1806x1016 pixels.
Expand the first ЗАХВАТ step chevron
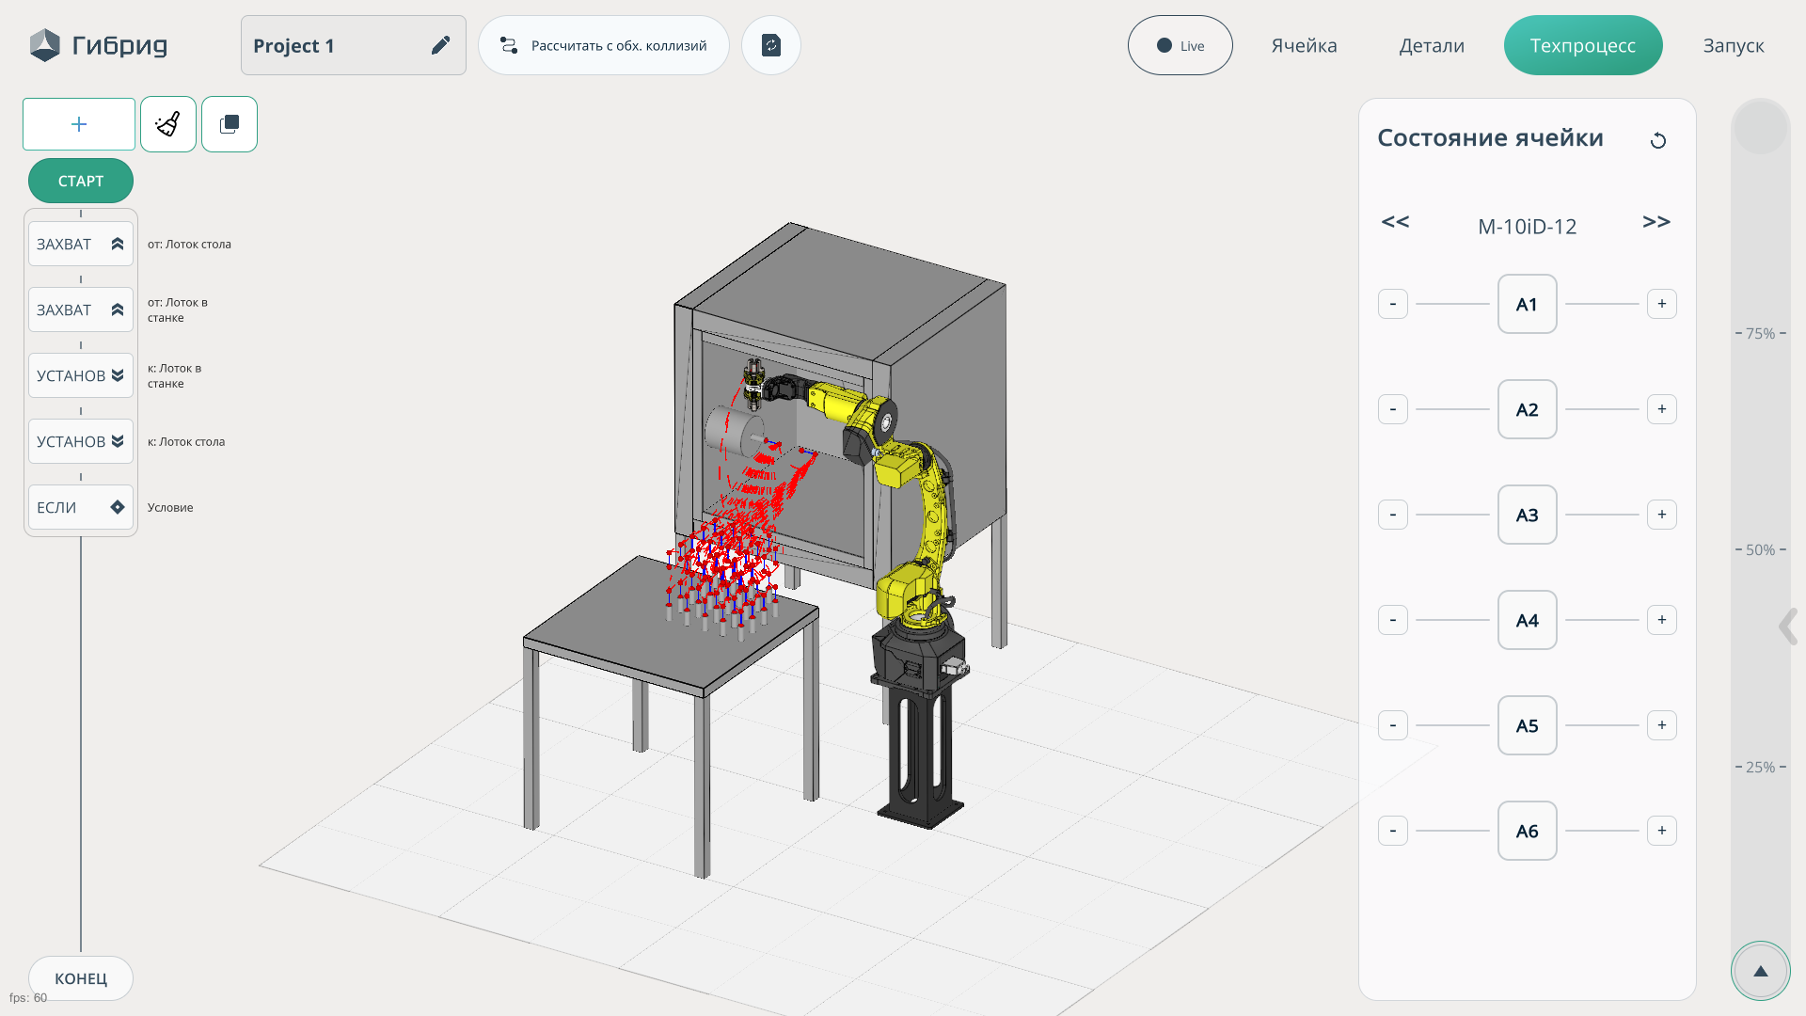click(118, 244)
